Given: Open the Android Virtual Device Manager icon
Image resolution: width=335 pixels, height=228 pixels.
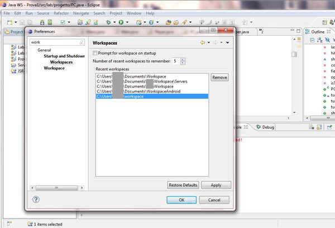Looking at the screenshot, I should 50,22.
